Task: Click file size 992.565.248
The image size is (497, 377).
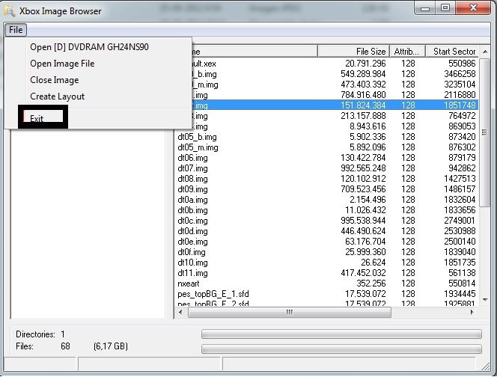Action: 363,168
